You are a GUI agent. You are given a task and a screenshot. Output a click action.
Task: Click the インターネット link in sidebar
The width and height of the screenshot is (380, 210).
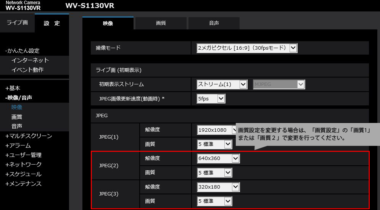(30, 60)
